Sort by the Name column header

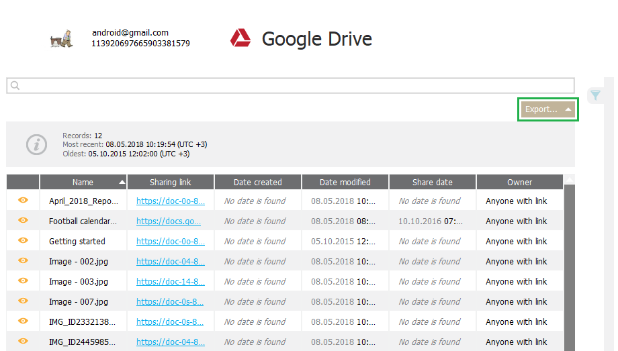[83, 182]
